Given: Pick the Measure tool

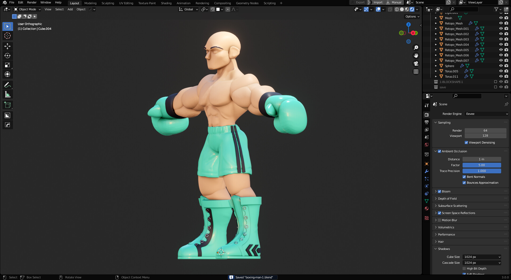Looking at the screenshot, I should tap(7, 94).
